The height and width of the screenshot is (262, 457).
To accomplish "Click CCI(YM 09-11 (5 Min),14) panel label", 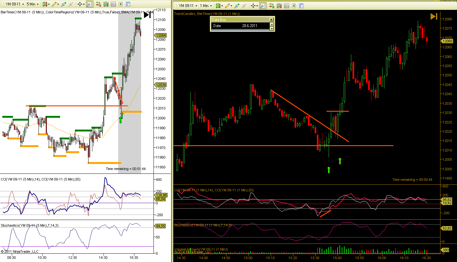I will (20, 179).
